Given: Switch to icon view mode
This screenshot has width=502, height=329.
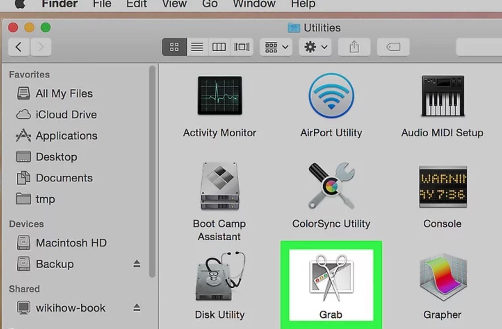Looking at the screenshot, I should [x=174, y=47].
